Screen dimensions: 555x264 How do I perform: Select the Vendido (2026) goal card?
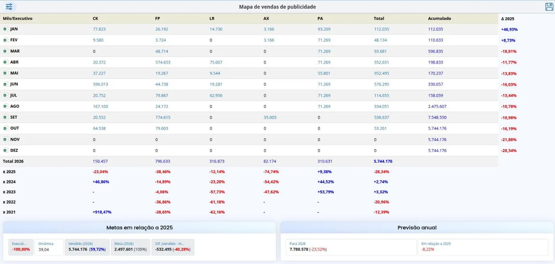tap(88, 247)
